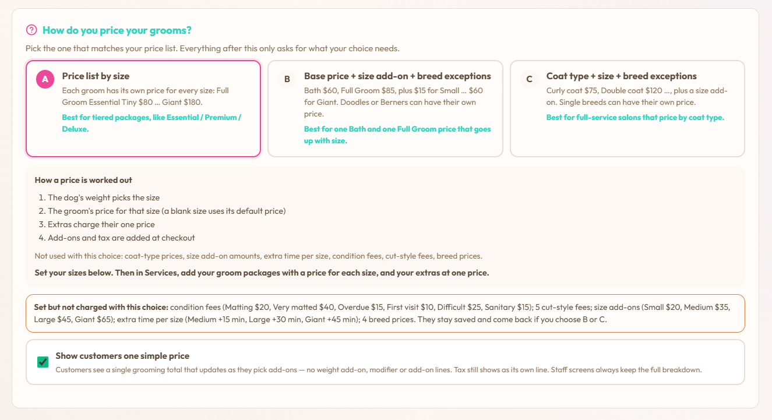Click 'How do you price your grooms?' heading

click(117, 30)
